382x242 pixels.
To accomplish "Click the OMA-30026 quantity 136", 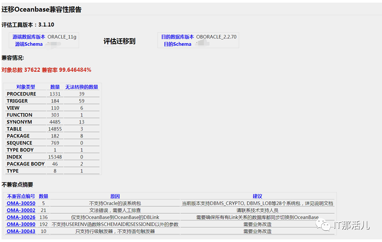I will pos(43,217).
